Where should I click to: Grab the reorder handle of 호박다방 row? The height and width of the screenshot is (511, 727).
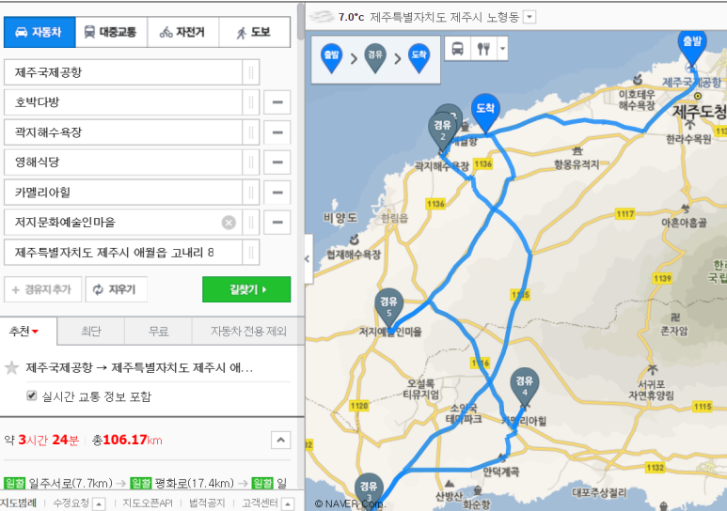coord(251,102)
